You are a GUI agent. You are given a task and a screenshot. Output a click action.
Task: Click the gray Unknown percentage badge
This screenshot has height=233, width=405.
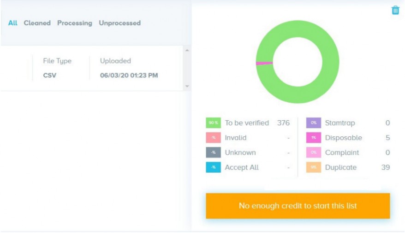213,152
